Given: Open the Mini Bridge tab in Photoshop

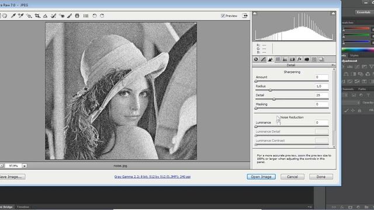Looking at the screenshot, I should [6, 207].
